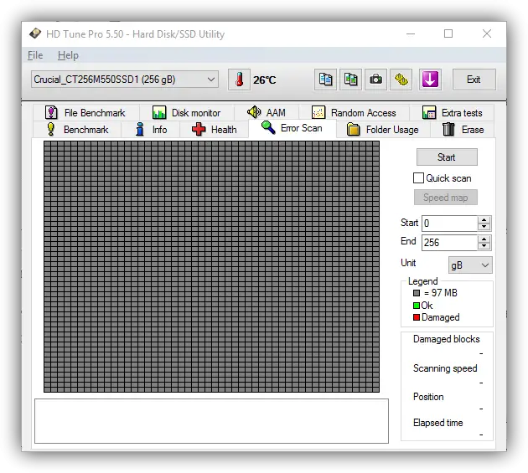Click the End position input field
This screenshot has height=473, width=528.
click(x=449, y=243)
